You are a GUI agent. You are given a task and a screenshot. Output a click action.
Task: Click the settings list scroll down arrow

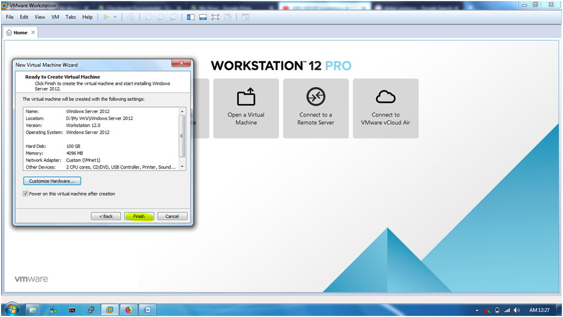click(182, 167)
